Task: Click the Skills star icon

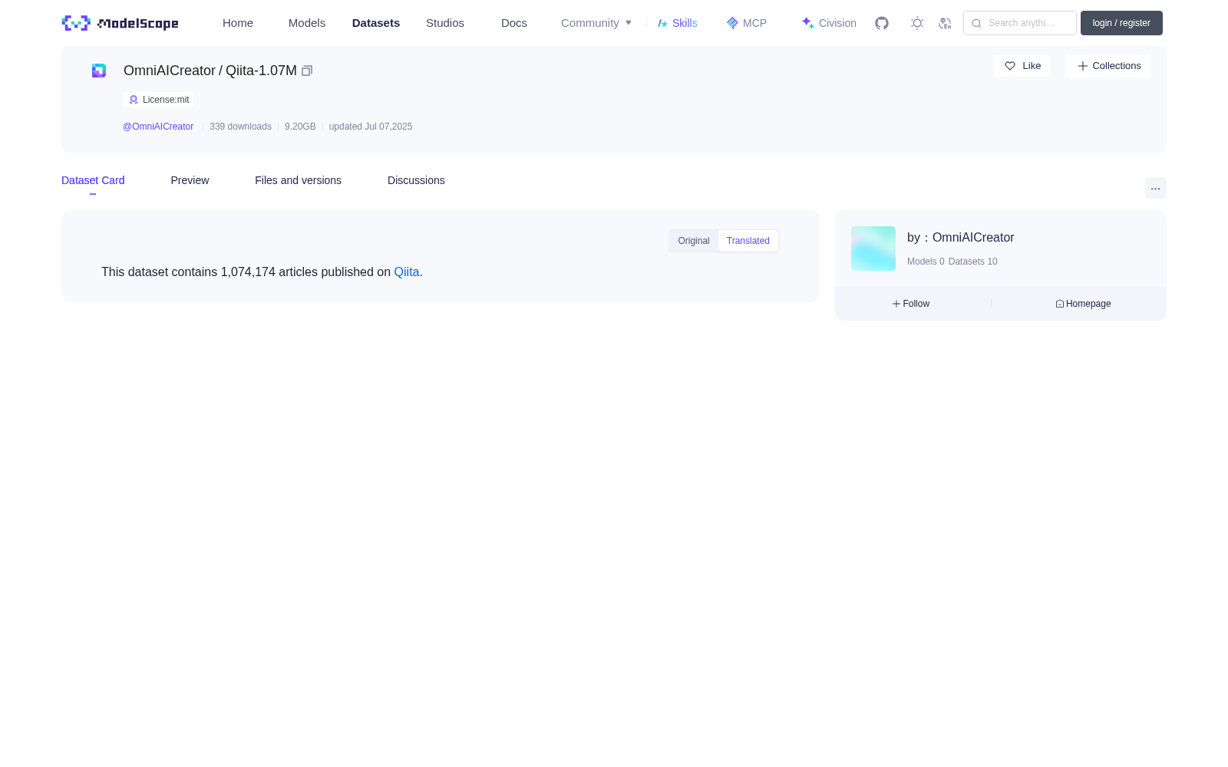Action: click(x=662, y=23)
